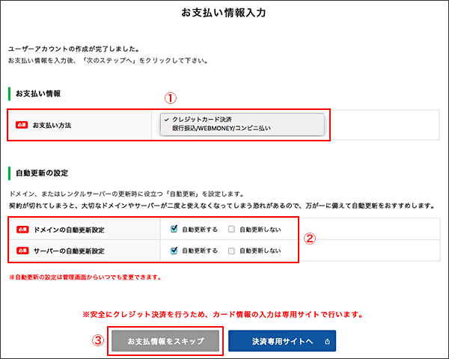Go to 決済専用サイトへ payment site button
The image size is (449, 359).
282,341
